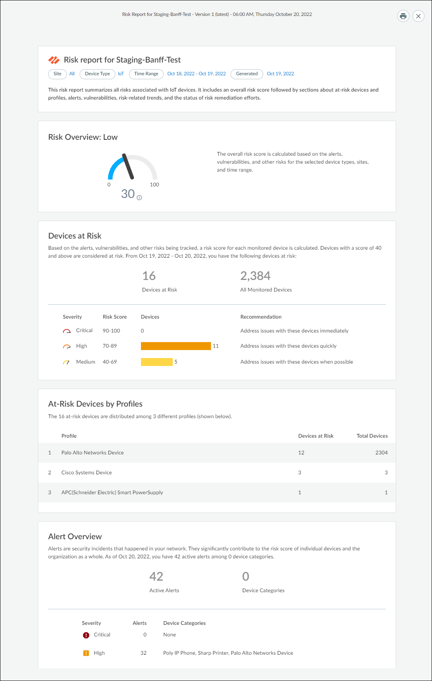Close the risk report window
Image resolution: width=432 pixels, height=681 pixels.
tap(418, 16)
